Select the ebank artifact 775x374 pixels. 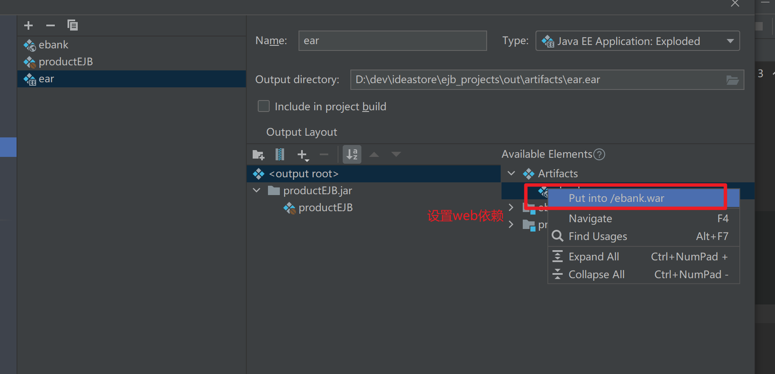[x=132, y=45]
